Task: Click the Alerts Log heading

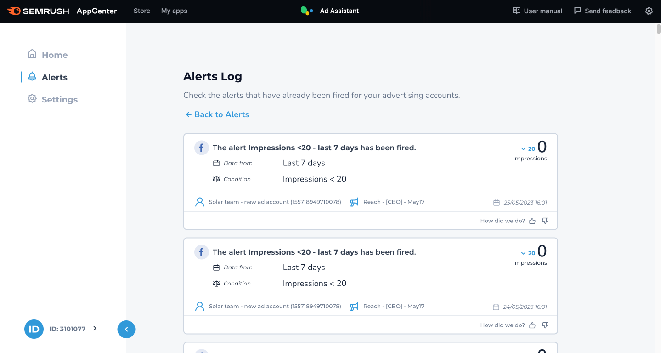Action: (213, 77)
